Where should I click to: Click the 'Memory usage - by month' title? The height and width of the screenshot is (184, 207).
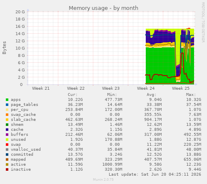point(103,8)
